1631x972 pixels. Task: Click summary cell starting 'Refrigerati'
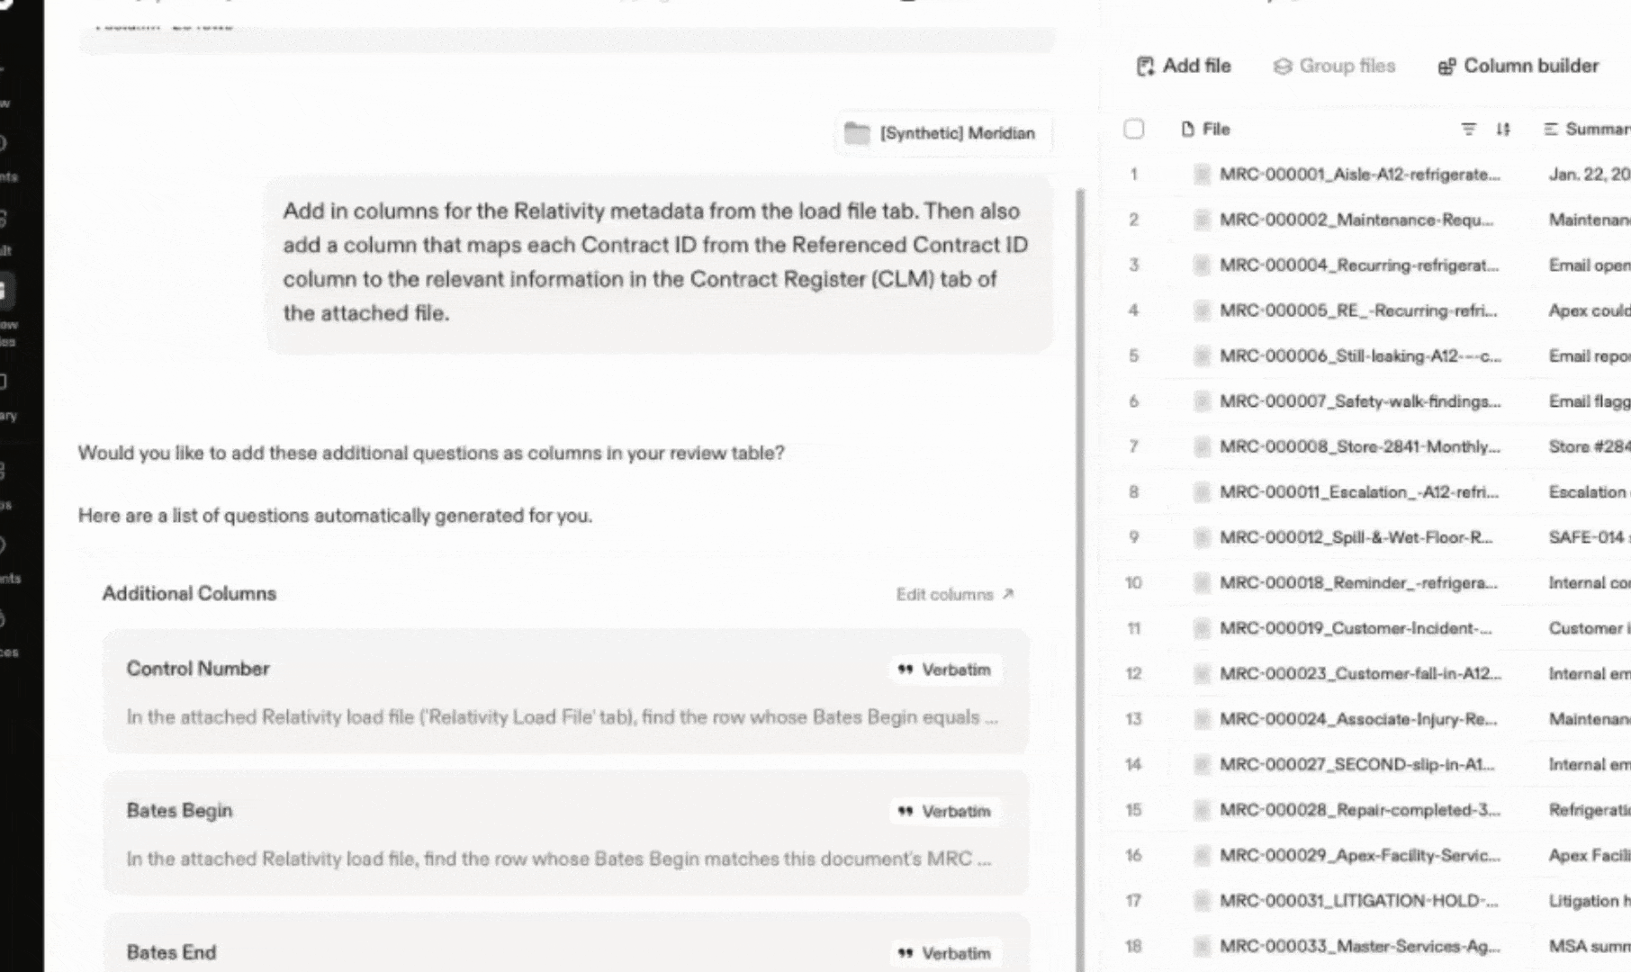(x=1589, y=810)
